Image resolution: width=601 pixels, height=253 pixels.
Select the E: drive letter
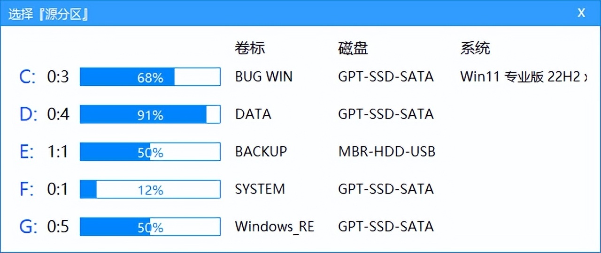point(27,152)
